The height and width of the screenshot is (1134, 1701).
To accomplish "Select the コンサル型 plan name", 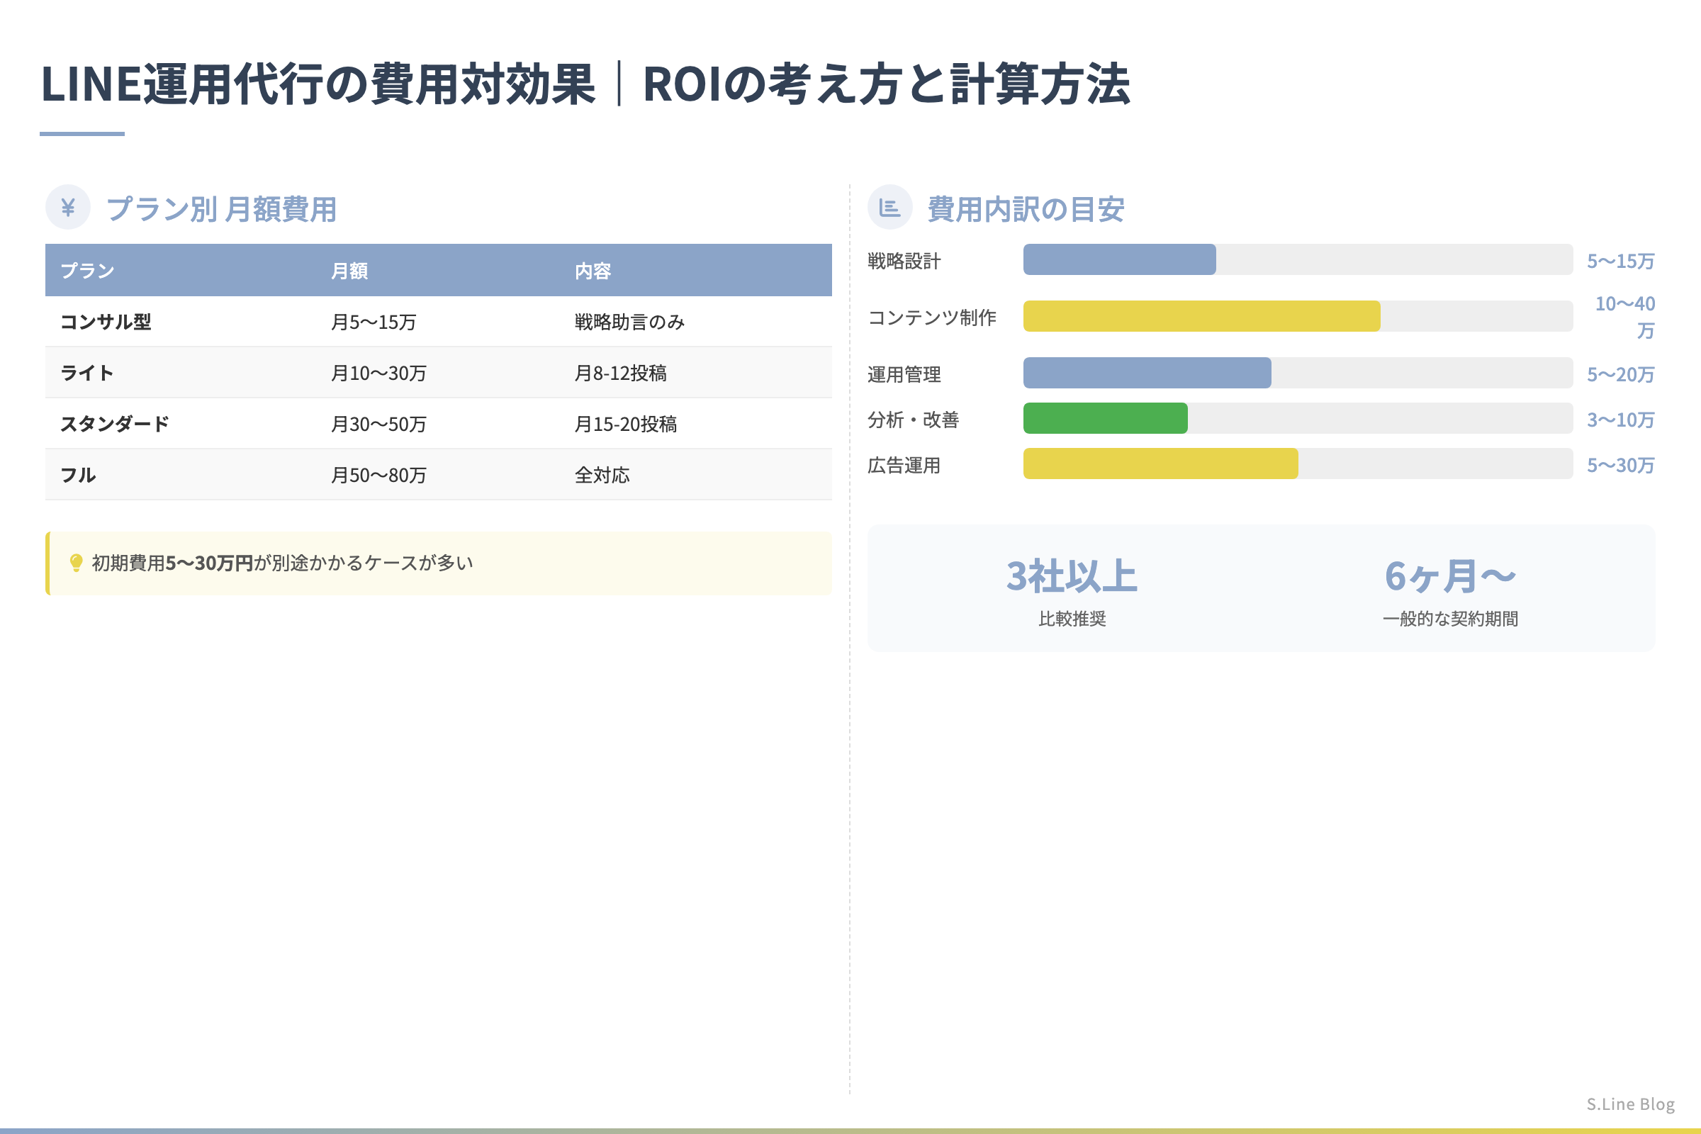I will tap(106, 322).
